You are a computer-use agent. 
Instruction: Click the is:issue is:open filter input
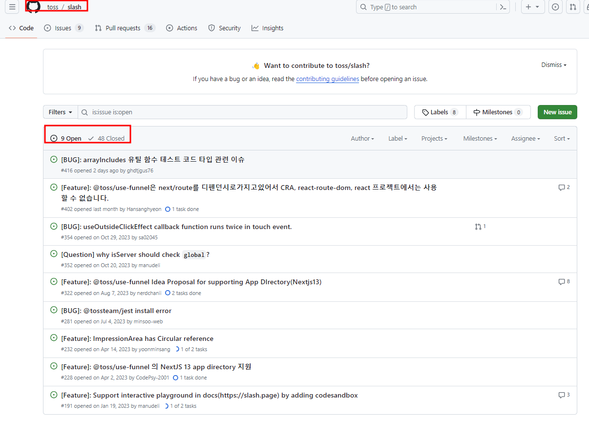click(x=242, y=112)
